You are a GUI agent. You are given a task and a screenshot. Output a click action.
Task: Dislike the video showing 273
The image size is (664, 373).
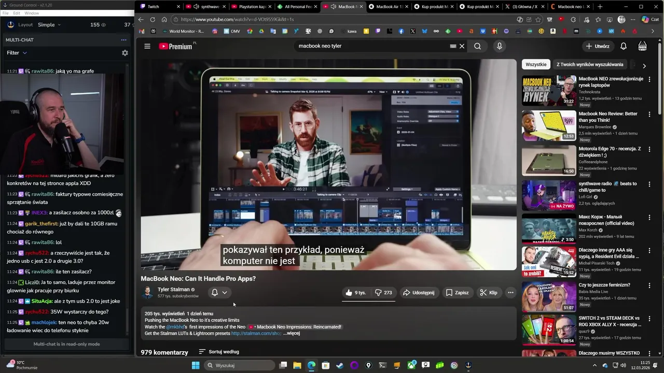(384, 293)
